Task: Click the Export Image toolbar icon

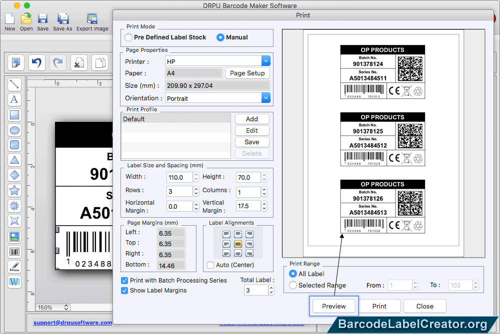Action: pos(92,21)
